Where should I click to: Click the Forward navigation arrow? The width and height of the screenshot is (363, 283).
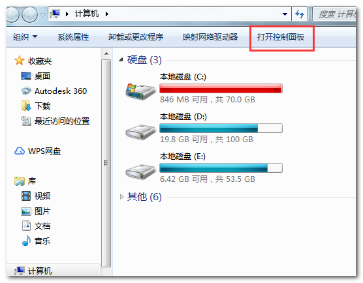(x=29, y=14)
